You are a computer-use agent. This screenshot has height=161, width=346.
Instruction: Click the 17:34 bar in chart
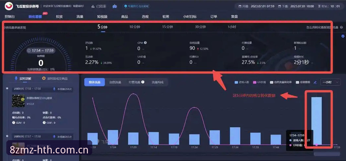pos(235,136)
